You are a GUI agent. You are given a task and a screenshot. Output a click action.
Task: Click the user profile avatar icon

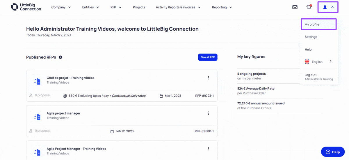click(325, 7)
